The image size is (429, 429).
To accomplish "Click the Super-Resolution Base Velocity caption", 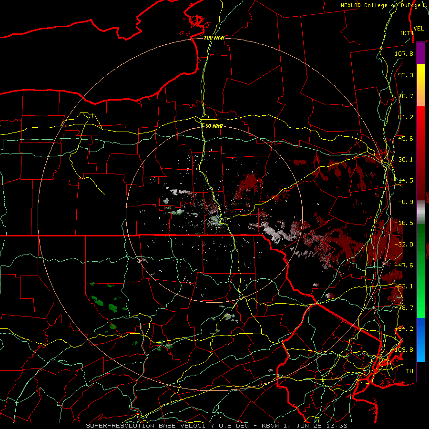I will coord(216,426).
